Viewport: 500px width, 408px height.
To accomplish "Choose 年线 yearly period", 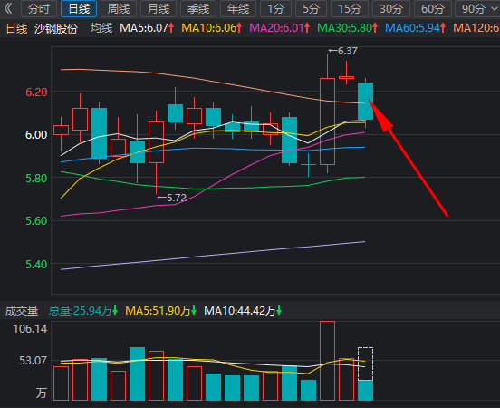I will [238, 9].
